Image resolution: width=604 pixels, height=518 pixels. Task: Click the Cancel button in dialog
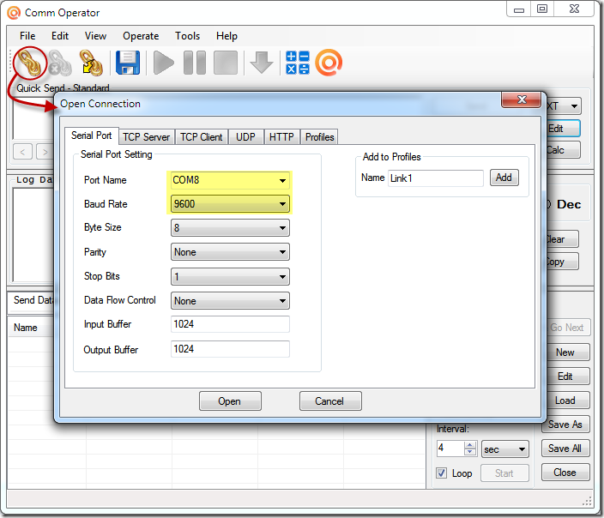pyautogui.click(x=330, y=401)
